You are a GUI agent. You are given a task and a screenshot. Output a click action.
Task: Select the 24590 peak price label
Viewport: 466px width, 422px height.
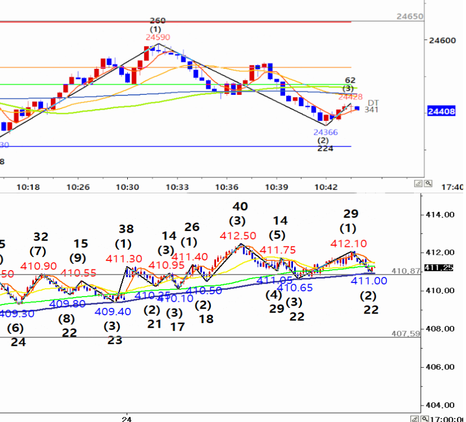tap(157, 37)
